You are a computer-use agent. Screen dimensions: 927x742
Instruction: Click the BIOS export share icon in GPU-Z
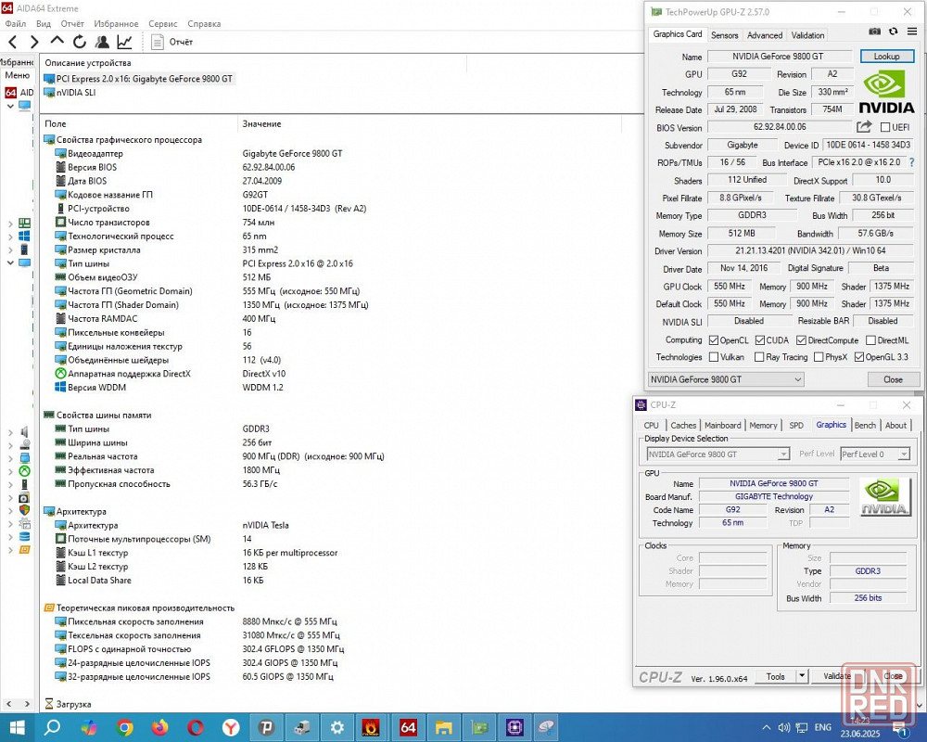[864, 127]
